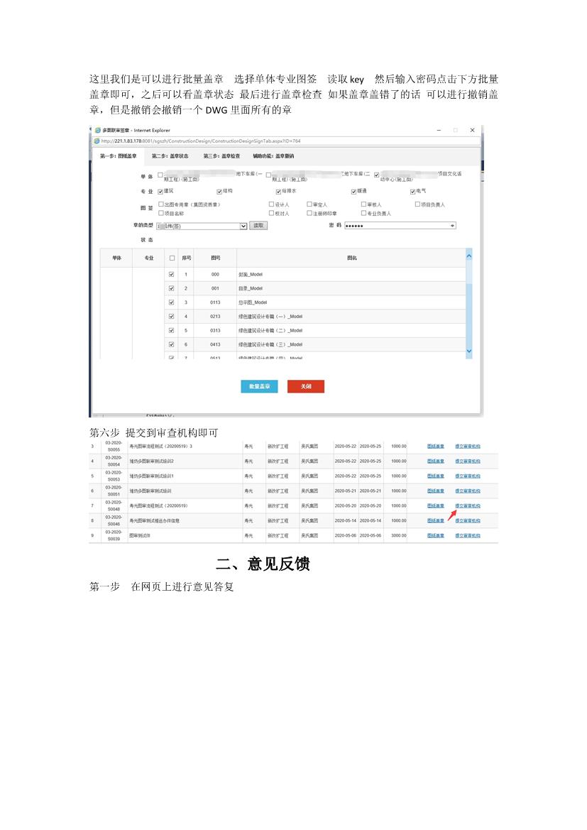Check the 项目负责人 checkbox
This screenshot has width=587, height=830.
417,204
